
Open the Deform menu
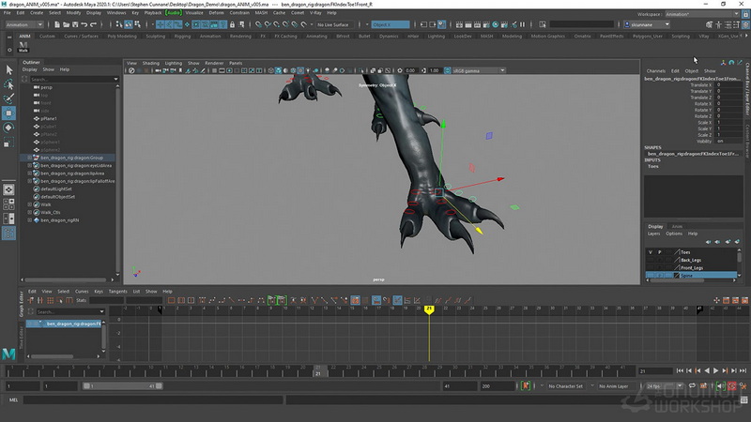[x=217, y=13]
